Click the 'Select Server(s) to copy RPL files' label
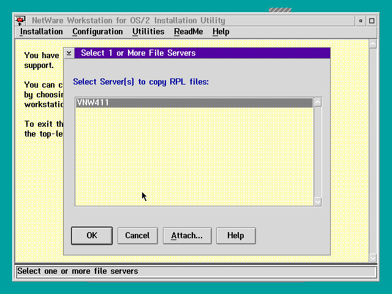Viewport: 392px width, 294px height. 141,82
